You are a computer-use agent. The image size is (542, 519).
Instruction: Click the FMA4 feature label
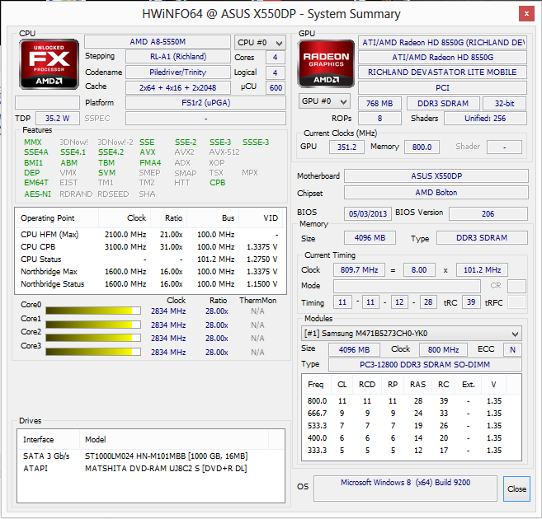tap(150, 162)
